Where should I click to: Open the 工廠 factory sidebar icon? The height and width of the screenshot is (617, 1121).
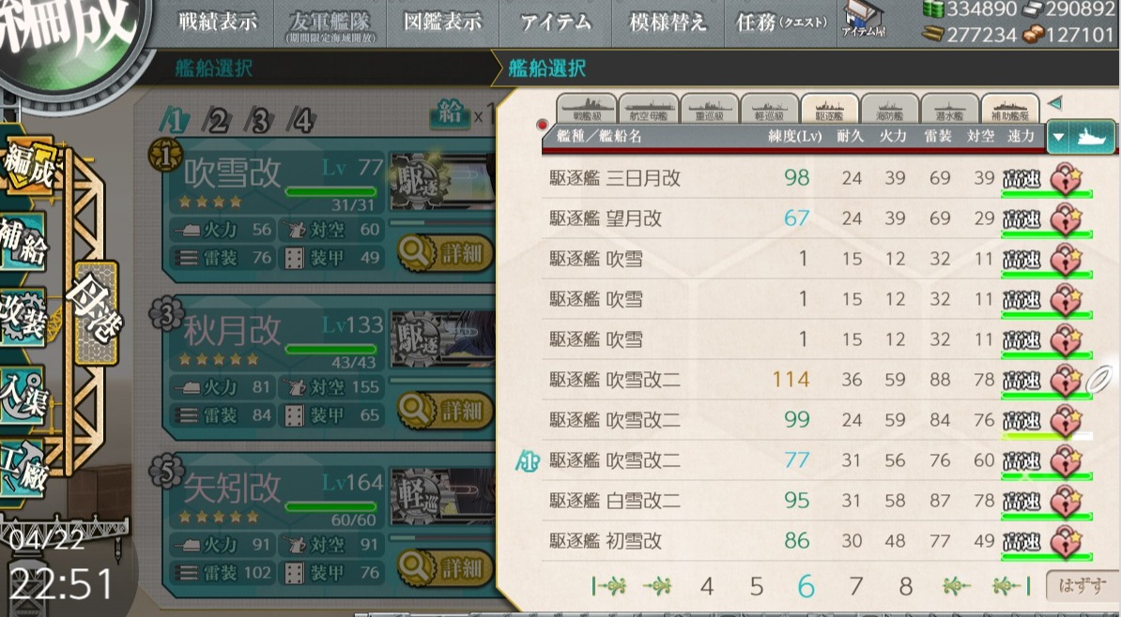click(x=23, y=470)
